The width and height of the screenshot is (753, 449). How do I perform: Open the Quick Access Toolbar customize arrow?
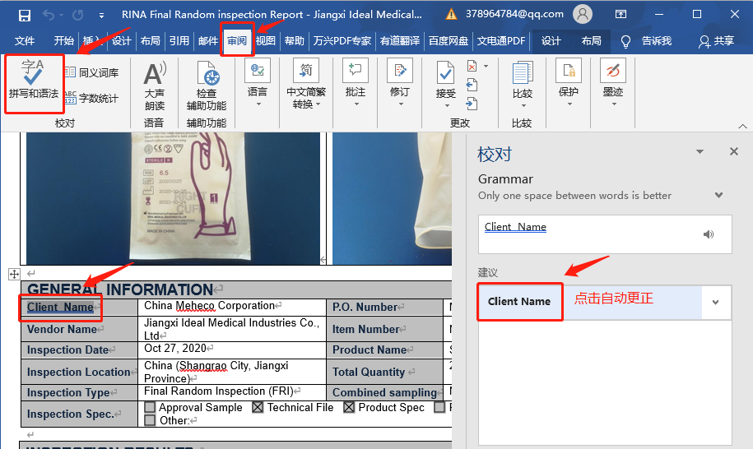(x=102, y=16)
